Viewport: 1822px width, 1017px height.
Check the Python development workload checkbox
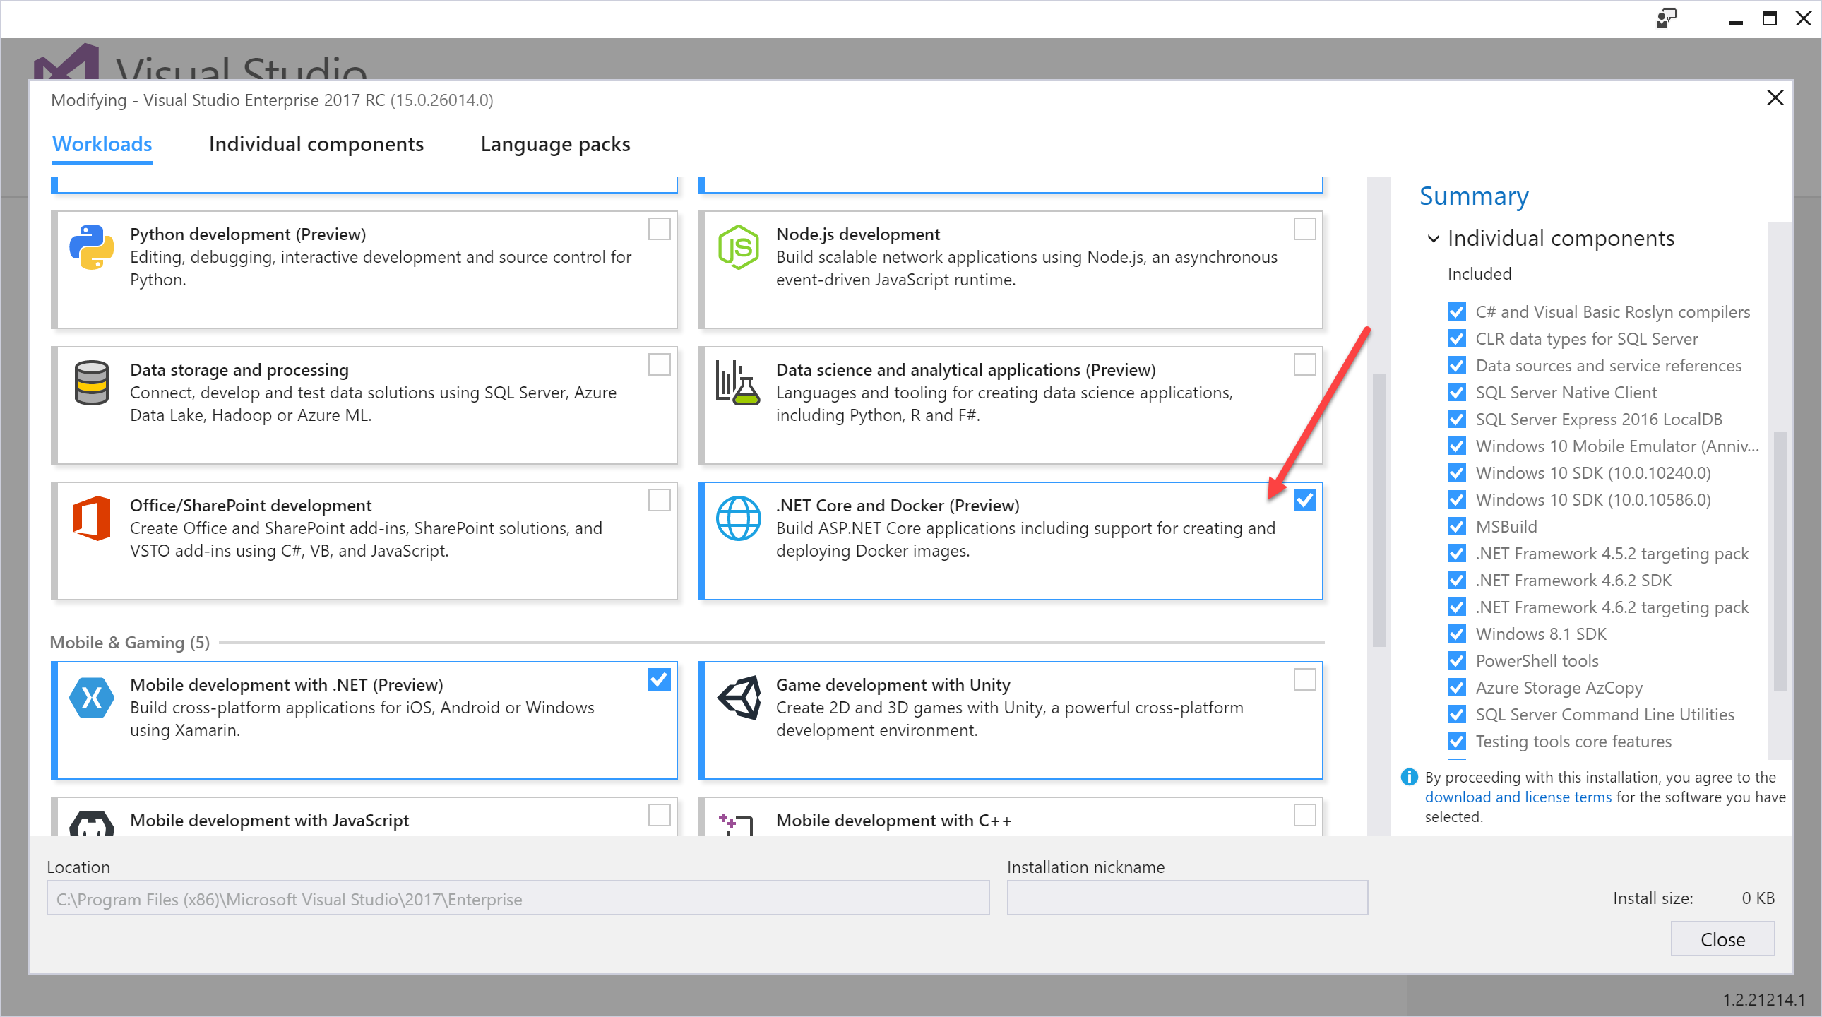(x=659, y=229)
